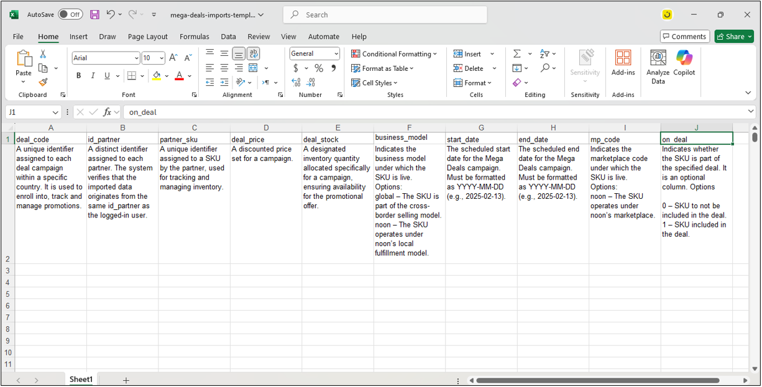Open the Comments button
Image resolution: width=762 pixels, height=387 pixels.
coord(684,37)
